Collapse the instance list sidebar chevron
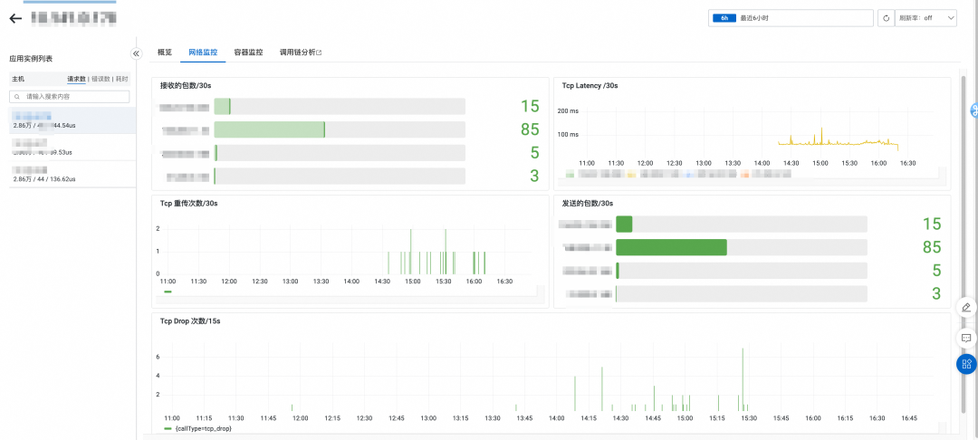978x440 pixels. pos(137,53)
